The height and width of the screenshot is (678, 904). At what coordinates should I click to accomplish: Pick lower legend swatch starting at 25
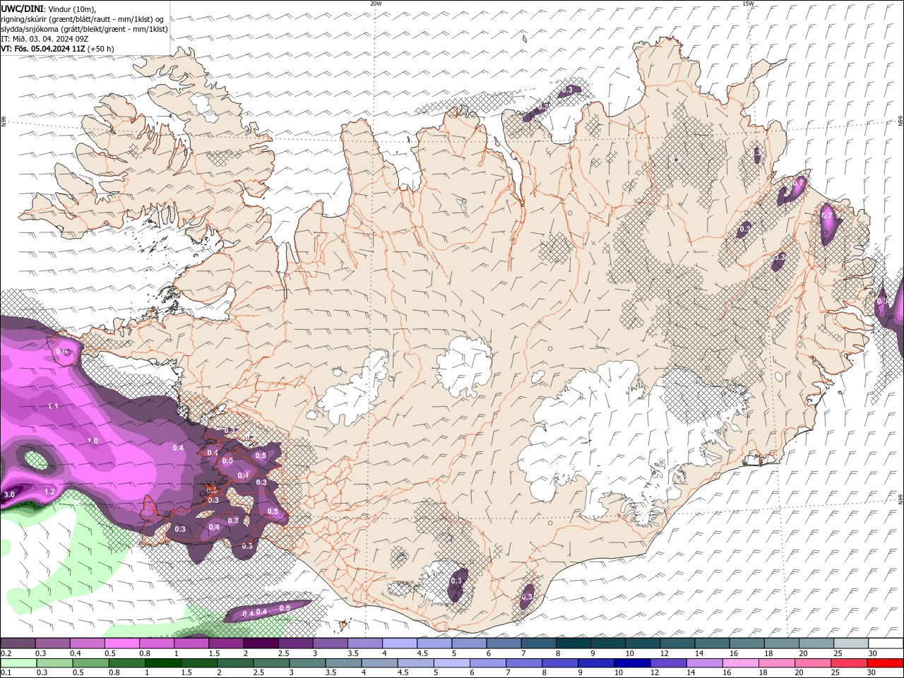click(849, 663)
